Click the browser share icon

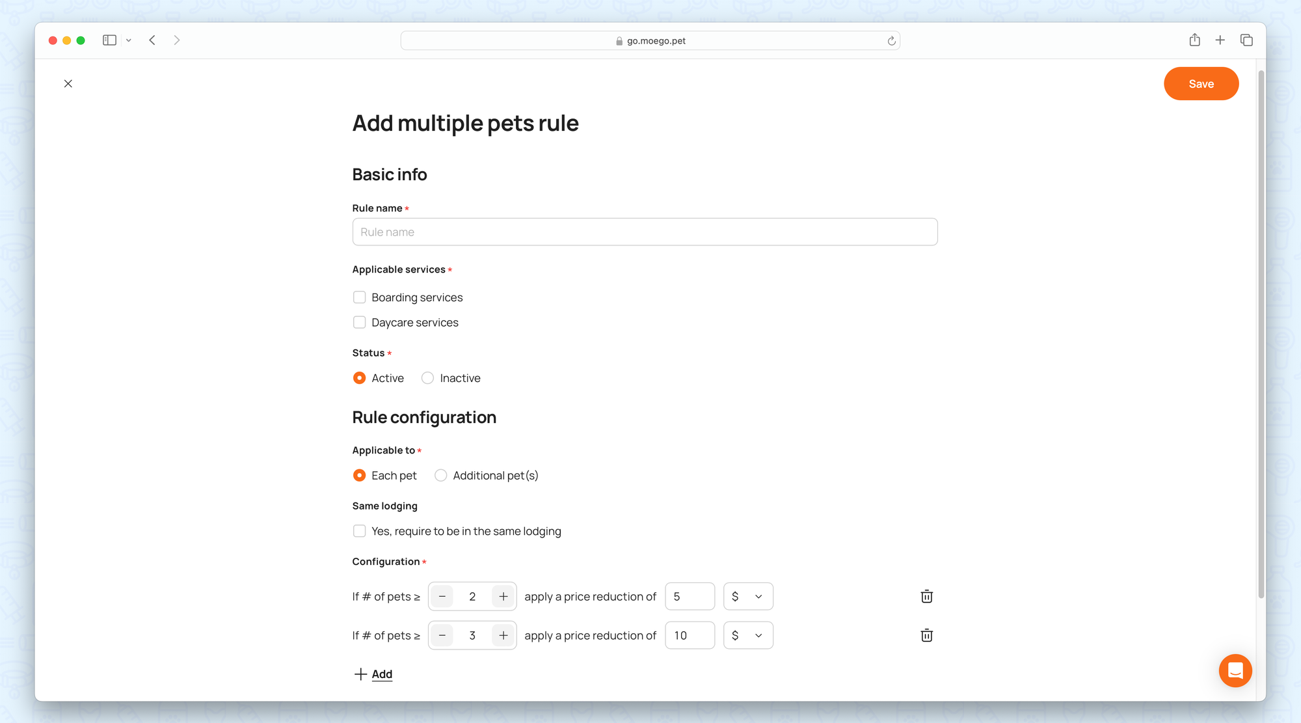(1194, 40)
